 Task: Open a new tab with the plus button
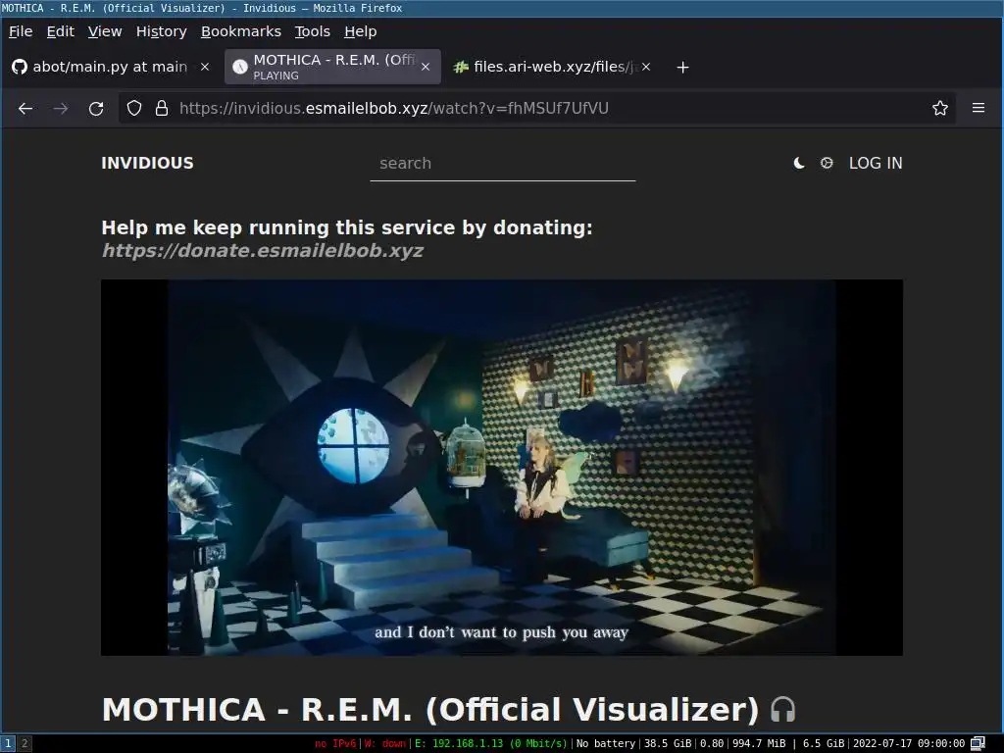682,68
